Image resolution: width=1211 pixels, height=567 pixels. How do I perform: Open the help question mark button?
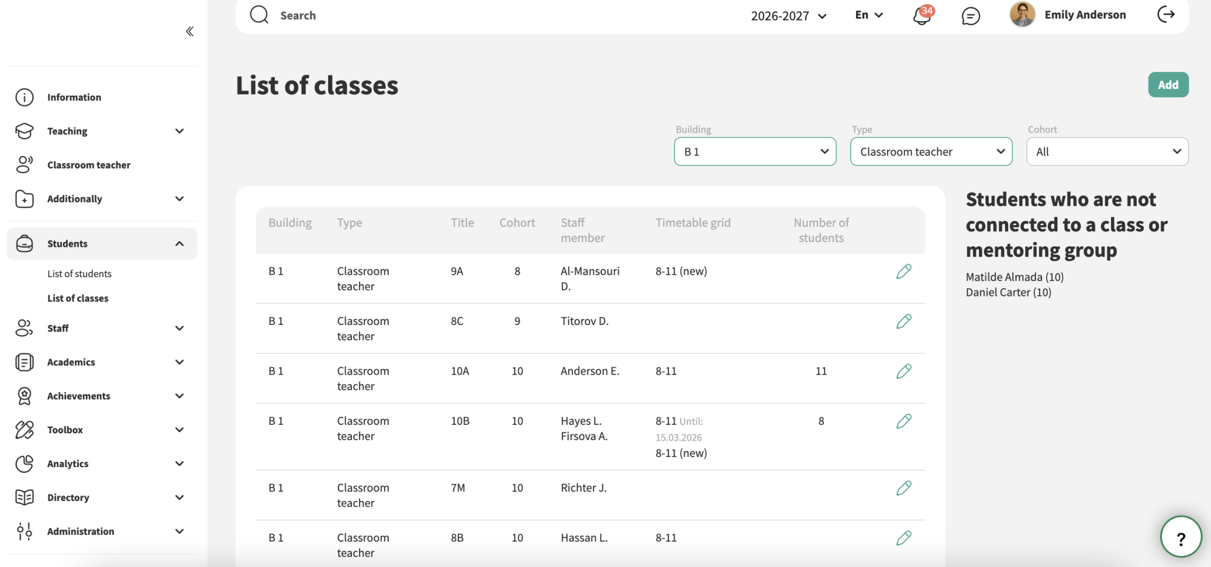point(1181,537)
